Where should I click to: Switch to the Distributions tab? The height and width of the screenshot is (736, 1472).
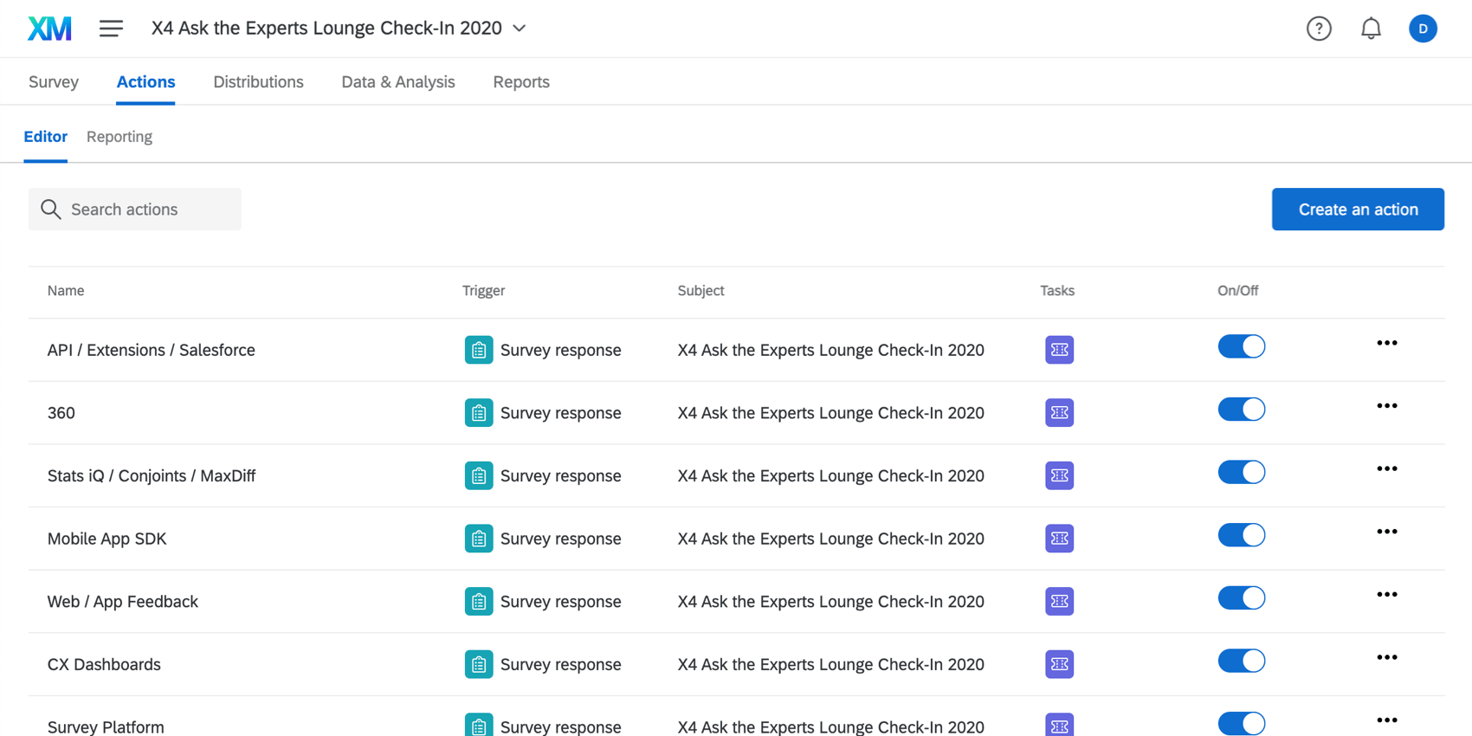click(x=258, y=81)
